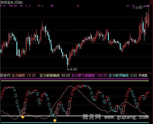
Task: Select the 13.95 high price label
Action: [138, 8]
